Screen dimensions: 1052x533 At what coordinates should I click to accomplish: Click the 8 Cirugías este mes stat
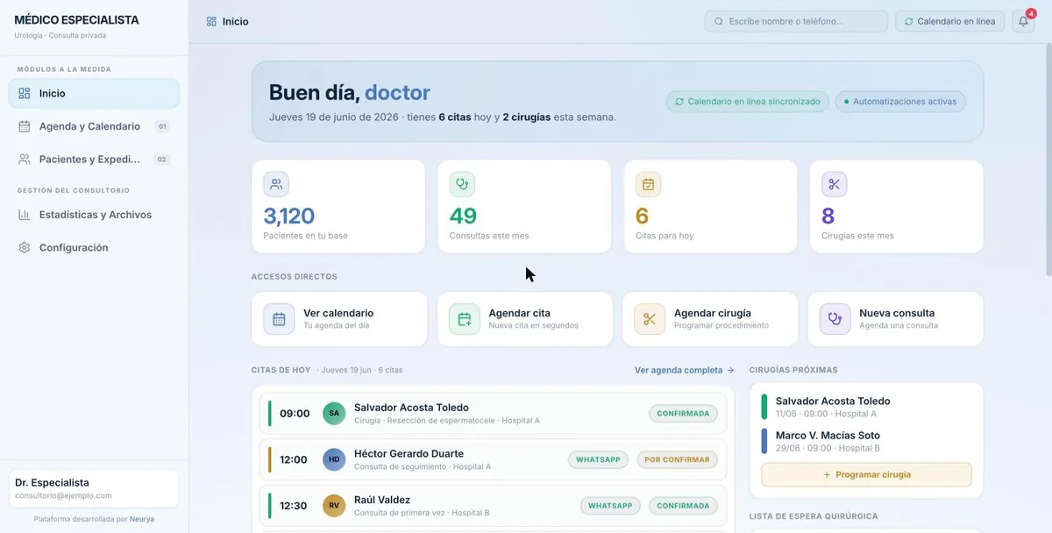pyautogui.click(x=896, y=207)
